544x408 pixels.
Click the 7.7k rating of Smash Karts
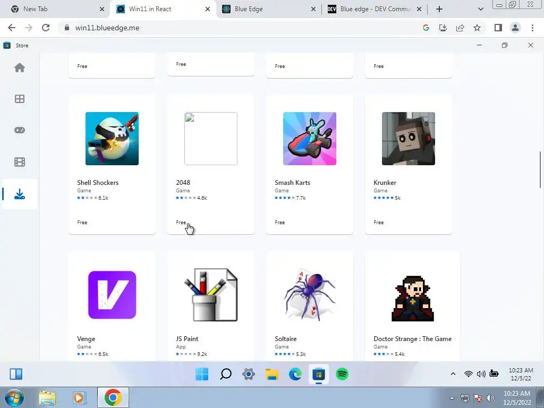point(301,198)
